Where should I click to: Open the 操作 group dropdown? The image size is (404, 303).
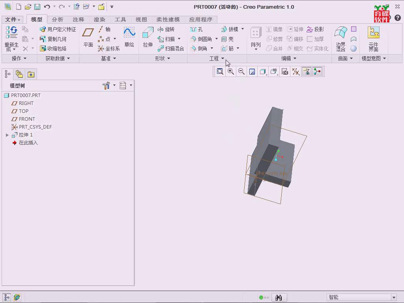tap(19, 58)
